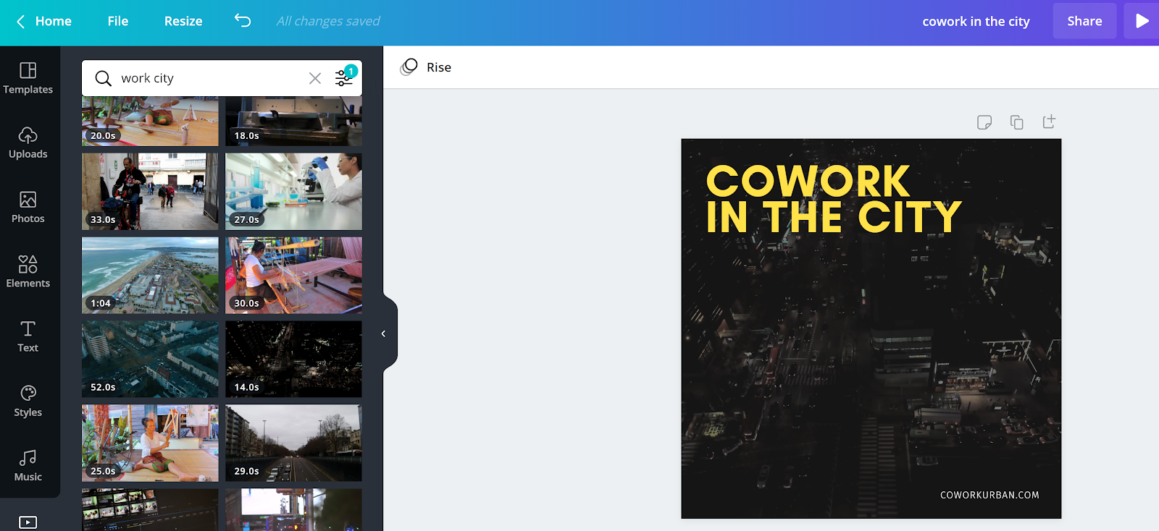The height and width of the screenshot is (531, 1159).
Task: Edit the design title 'cowork in the city'
Action: click(x=976, y=22)
